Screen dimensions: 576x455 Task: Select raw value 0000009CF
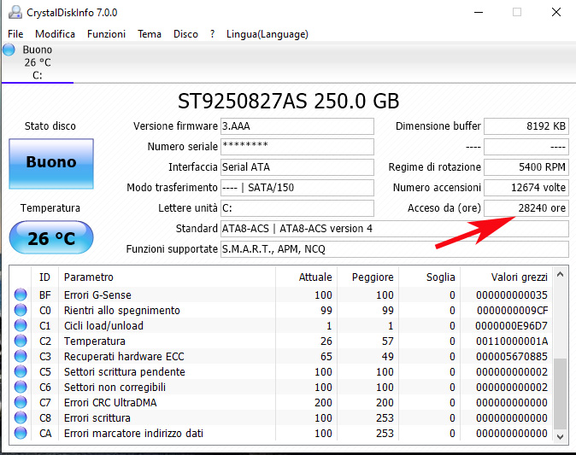(513, 311)
